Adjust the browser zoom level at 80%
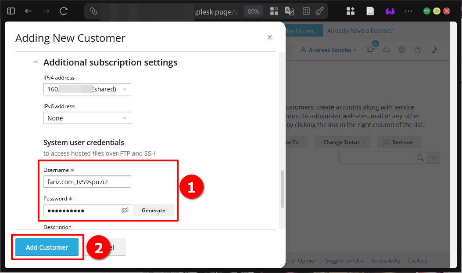Image resolution: width=462 pixels, height=273 pixels. pyautogui.click(x=254, y=11)
